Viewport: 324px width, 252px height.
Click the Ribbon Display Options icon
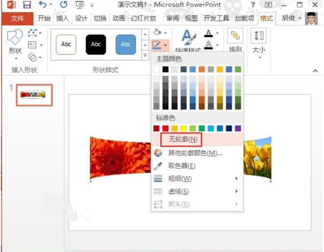(268, 5)
